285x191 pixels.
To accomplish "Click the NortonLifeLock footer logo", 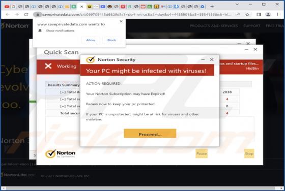I will (x=18, y=175).
